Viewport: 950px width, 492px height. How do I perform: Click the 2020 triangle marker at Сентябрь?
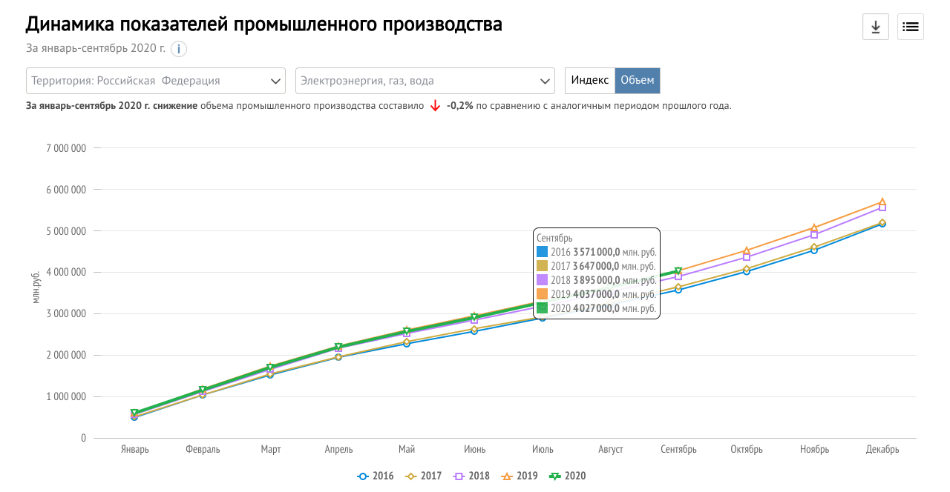point(678,272)
